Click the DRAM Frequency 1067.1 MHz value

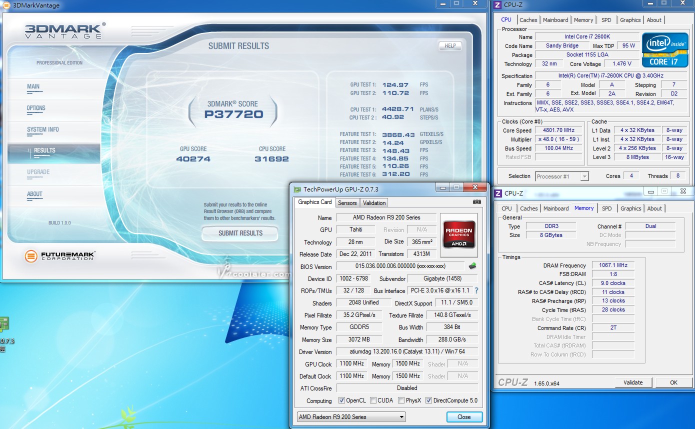(613, 265)
